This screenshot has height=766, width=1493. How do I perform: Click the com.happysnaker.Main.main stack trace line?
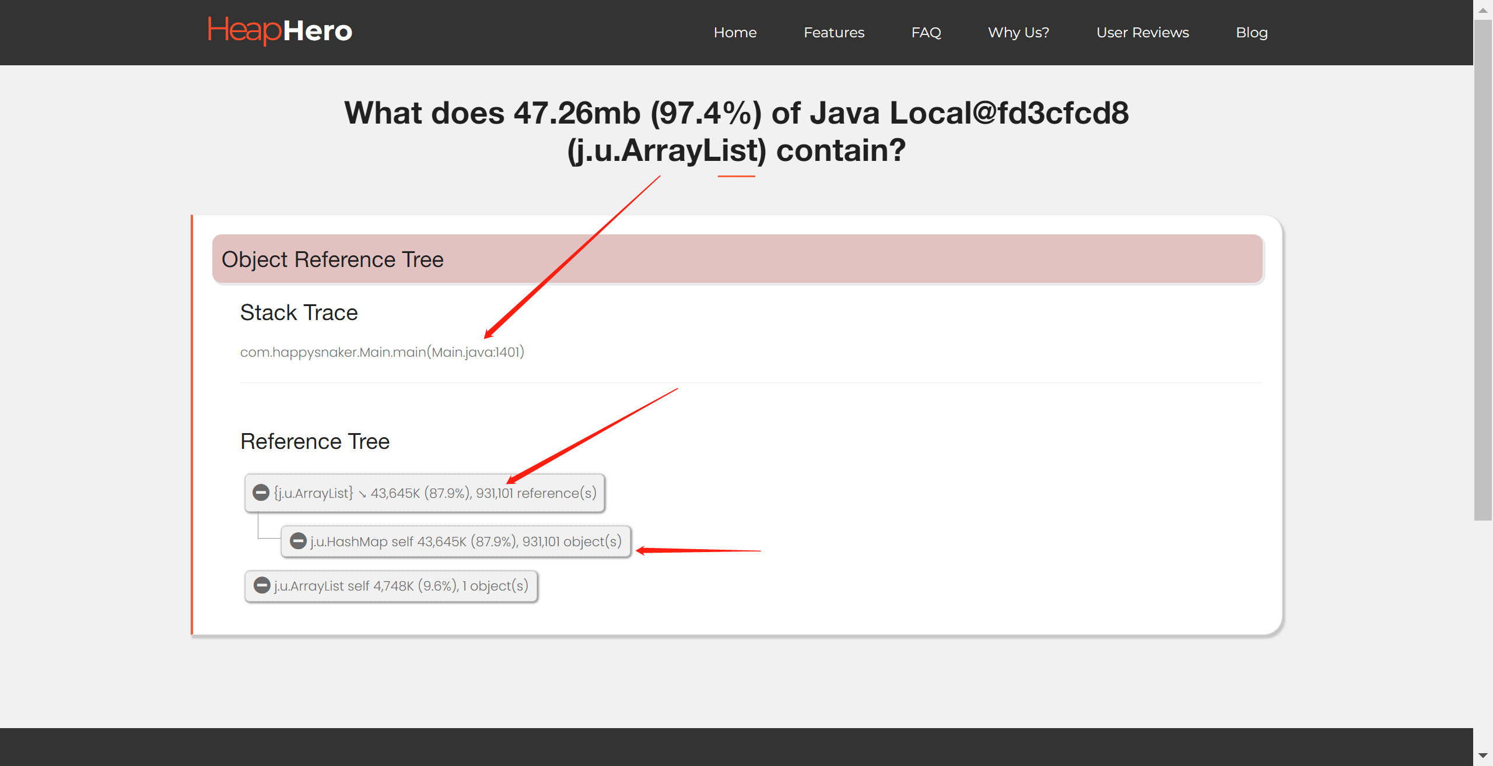click(x=382, y=352)
